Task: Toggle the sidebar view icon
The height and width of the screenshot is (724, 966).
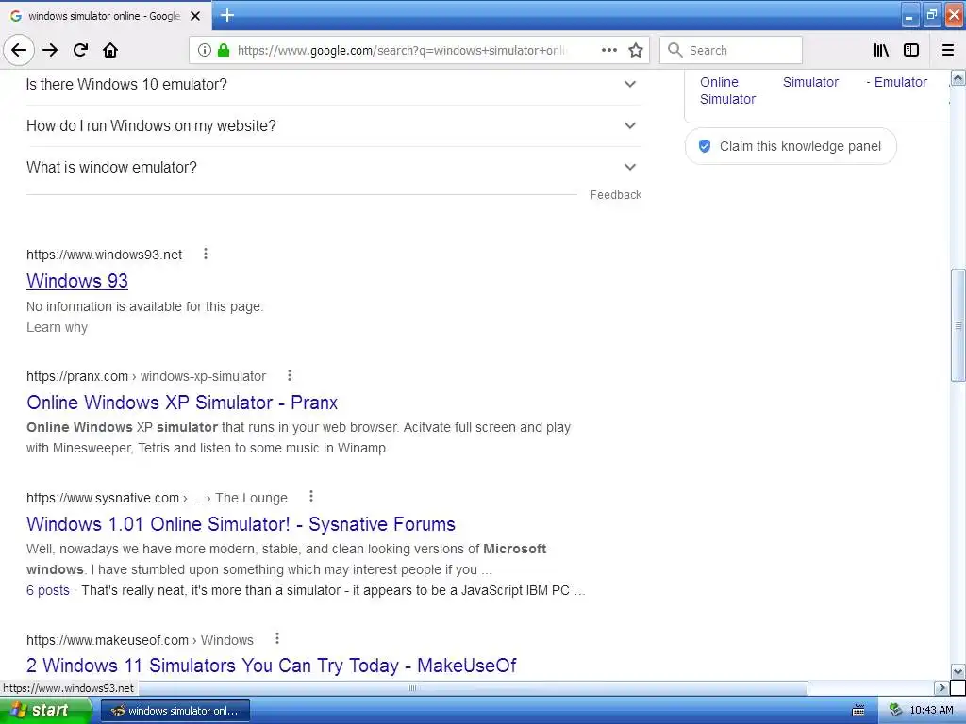Action: coord(911,51)
